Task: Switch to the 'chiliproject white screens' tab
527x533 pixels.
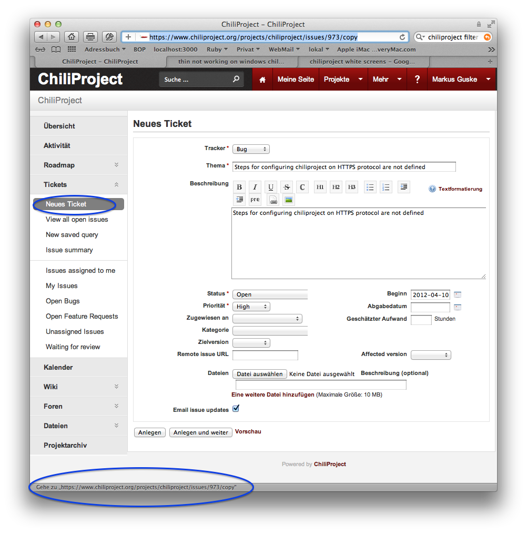Action: [x=362, y=62]
